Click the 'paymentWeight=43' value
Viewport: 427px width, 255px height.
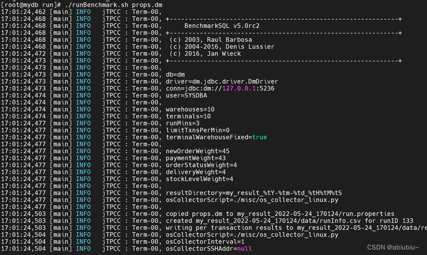coord(196,158)
